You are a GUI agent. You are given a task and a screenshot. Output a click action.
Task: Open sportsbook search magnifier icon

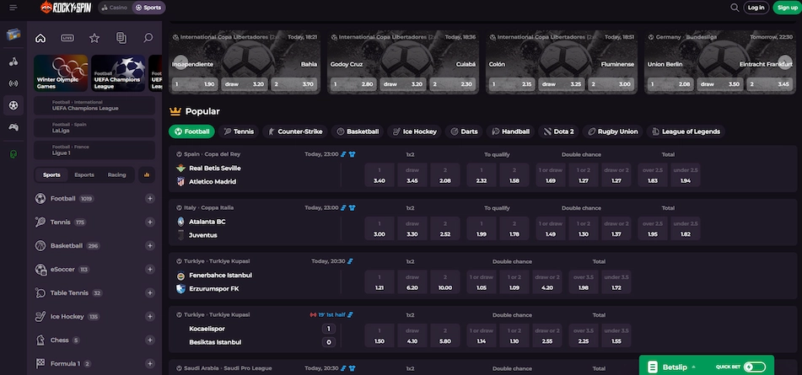148,38
